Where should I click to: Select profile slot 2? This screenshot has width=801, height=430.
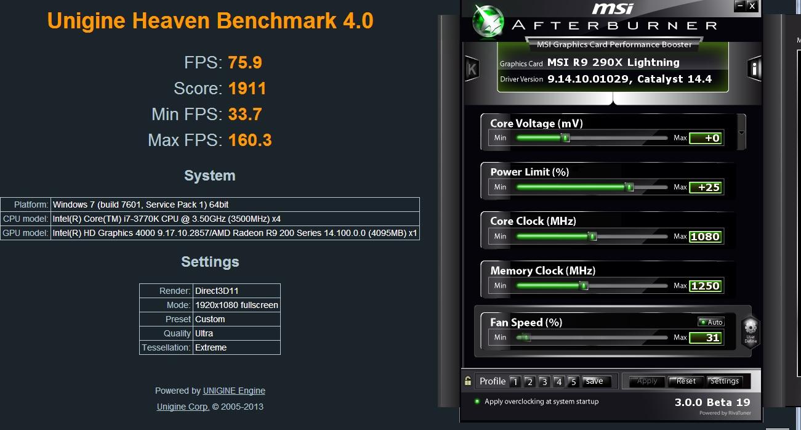pyautogui.click(x=529, y=382)
